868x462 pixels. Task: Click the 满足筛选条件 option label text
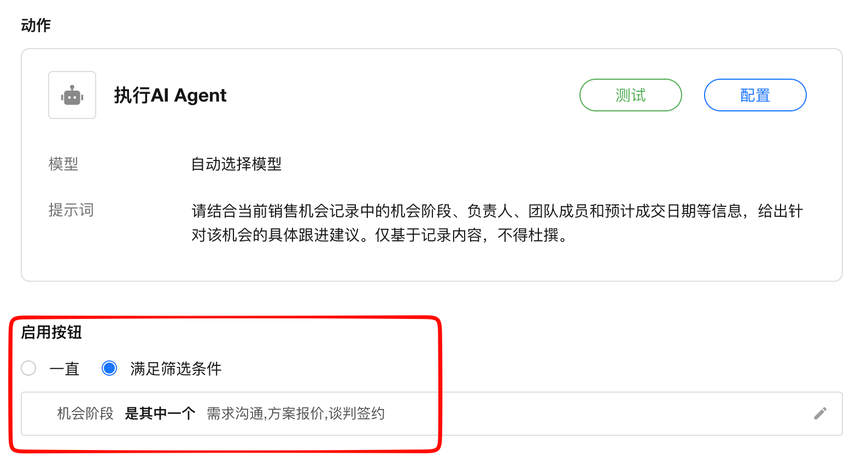pyautogui.click(x=175, y=369)
